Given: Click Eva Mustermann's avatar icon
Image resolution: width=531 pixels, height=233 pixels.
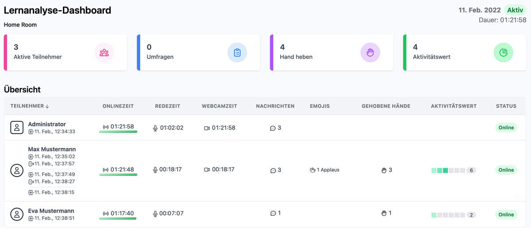Looking at the screenshot, I should pos(17,214).
